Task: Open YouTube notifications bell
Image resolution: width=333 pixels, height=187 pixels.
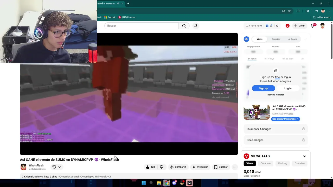Action: pos(313,26)
